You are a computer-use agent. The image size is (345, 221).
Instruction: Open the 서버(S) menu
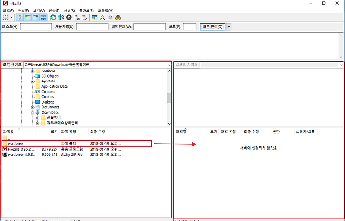click(69, 11)
